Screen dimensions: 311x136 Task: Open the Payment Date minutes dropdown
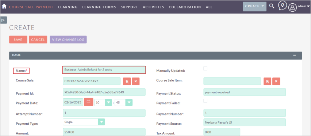pos(124,102)
